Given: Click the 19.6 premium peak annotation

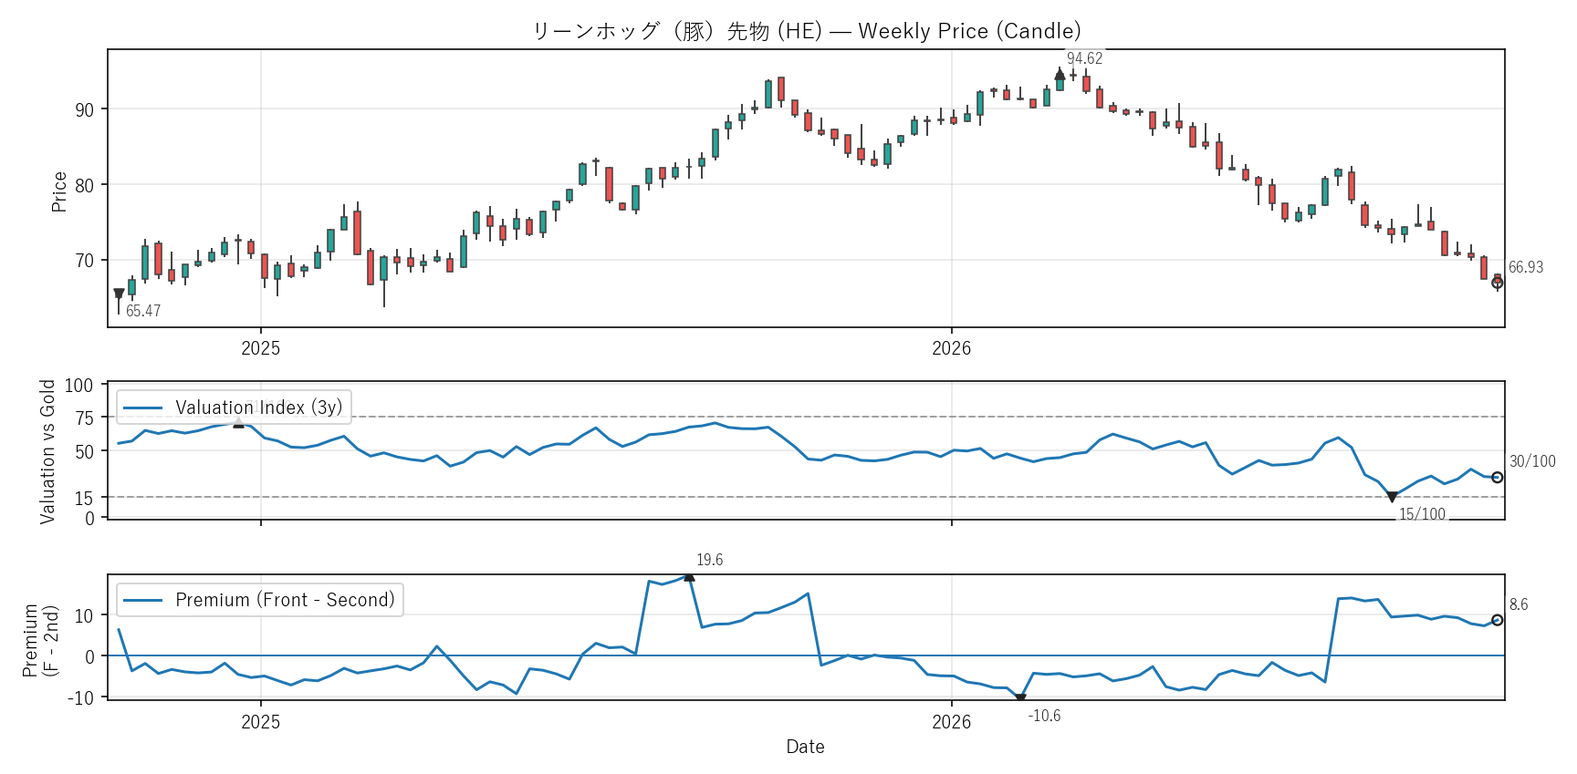Looking at the screenshot, I should (x=709, y=560).
